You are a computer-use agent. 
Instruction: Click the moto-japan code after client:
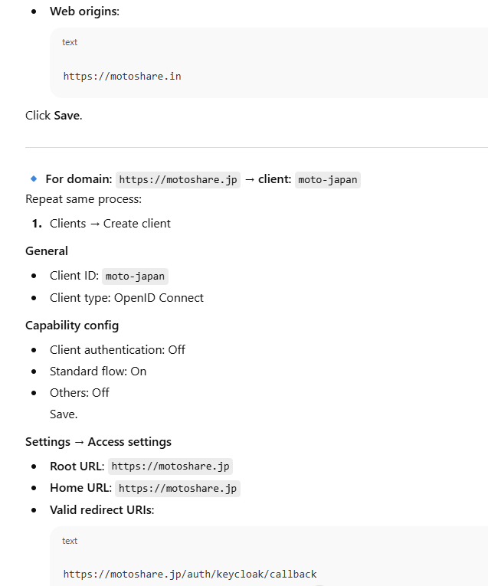pos(327,180)
